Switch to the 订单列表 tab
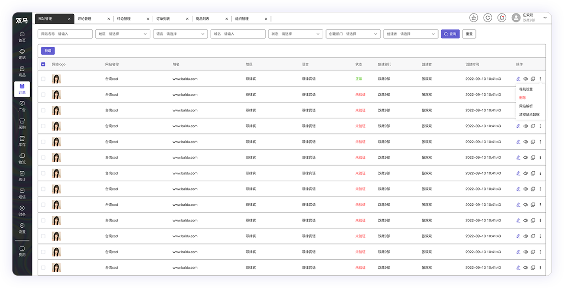564x288 pixels. (163, 19)
